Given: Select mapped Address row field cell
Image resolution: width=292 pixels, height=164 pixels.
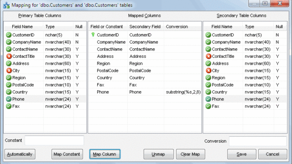Looking at the screenshot, I should (105, 56).
